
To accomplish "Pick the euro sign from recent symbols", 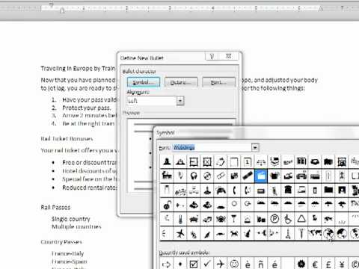I will [x=315, y=264].
